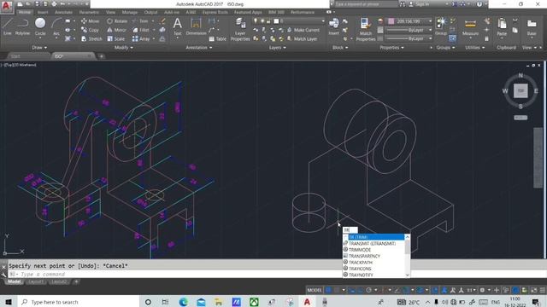Image resolution: width=547 pixels, height=307 pixels.
Task: Click the Group tool
Action: [441, 26]
